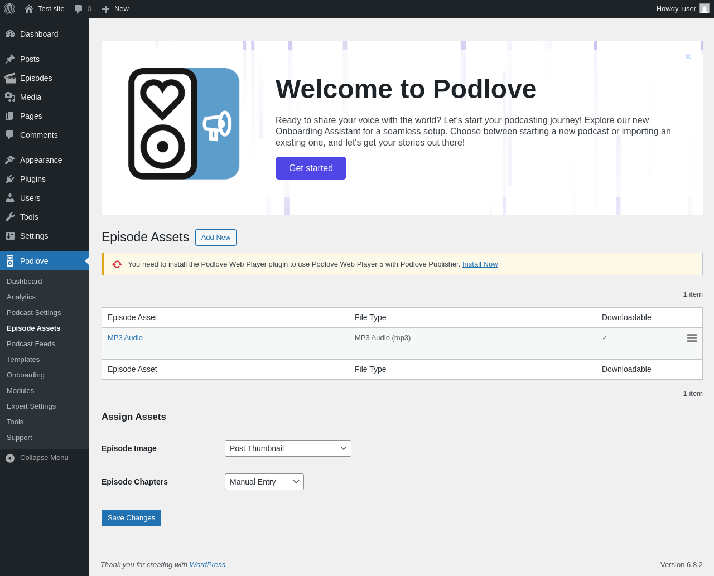Click the Version 6.8.2 footer text

tap(682, 565)
